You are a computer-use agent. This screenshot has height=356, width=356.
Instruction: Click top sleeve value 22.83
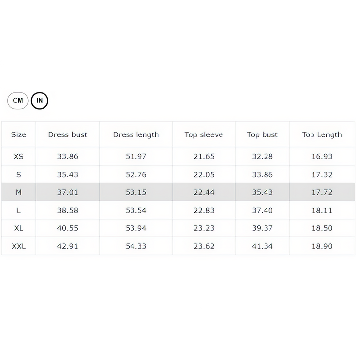pyautogui.click(x=204, y=210)
